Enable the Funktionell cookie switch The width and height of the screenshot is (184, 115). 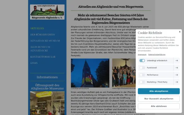[142, 68]
